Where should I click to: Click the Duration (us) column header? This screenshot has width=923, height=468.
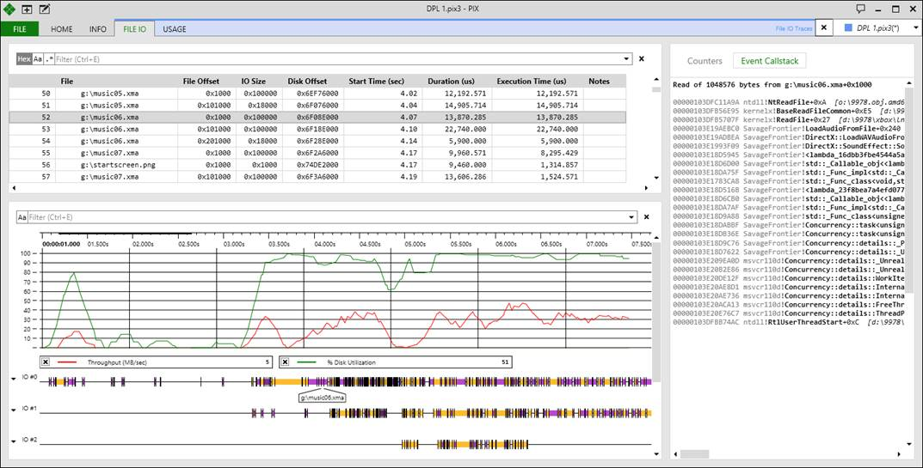point(452,81)
